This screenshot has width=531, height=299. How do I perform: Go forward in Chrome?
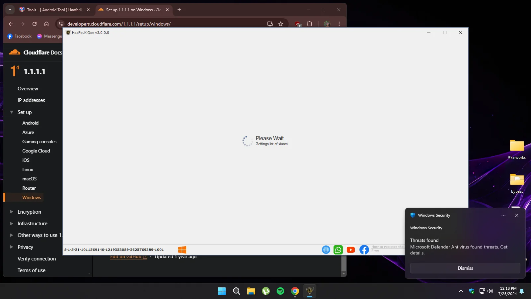coord(23,24)
